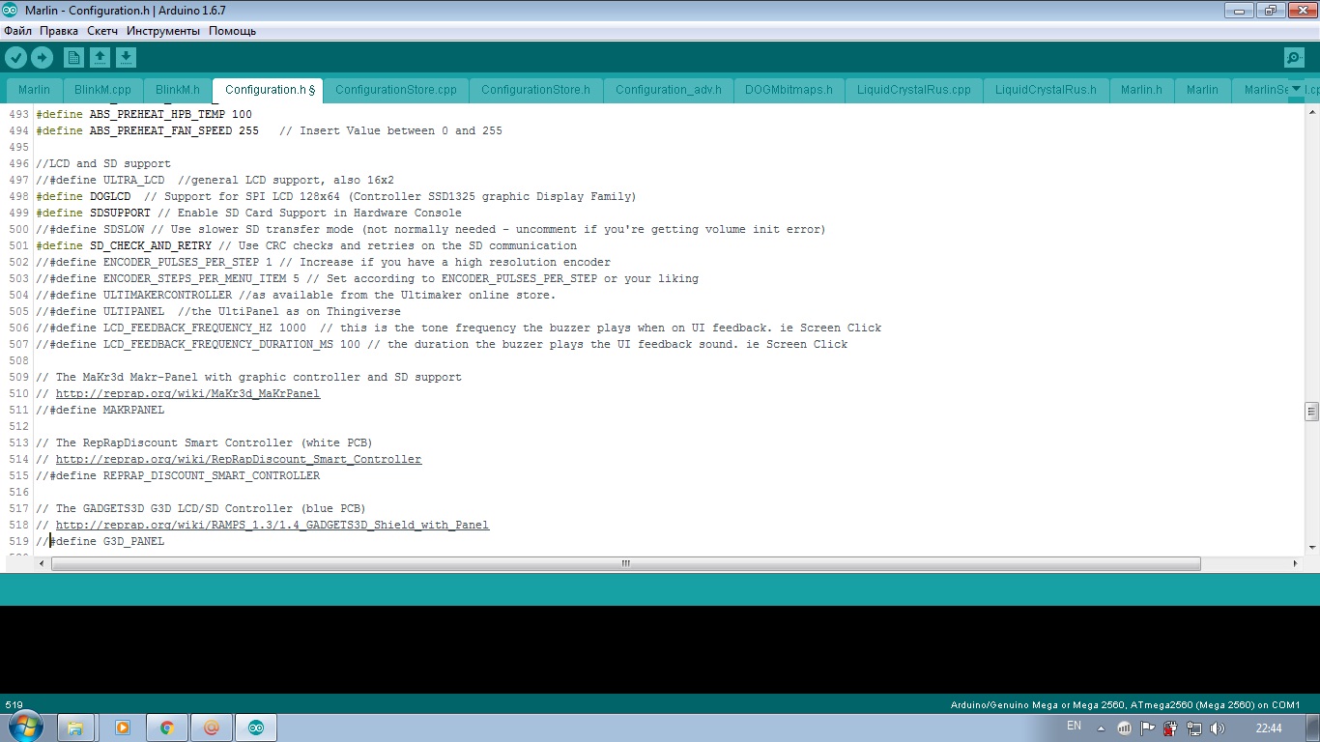Save the sketch with the down-arrow icon
Image resolution: width=1320 pixels, height=742 pixels.
click(126, 58)
